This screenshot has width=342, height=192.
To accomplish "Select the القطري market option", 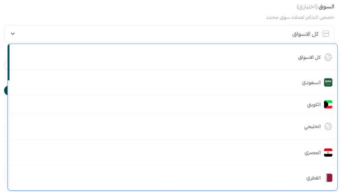I will point(314,178).
